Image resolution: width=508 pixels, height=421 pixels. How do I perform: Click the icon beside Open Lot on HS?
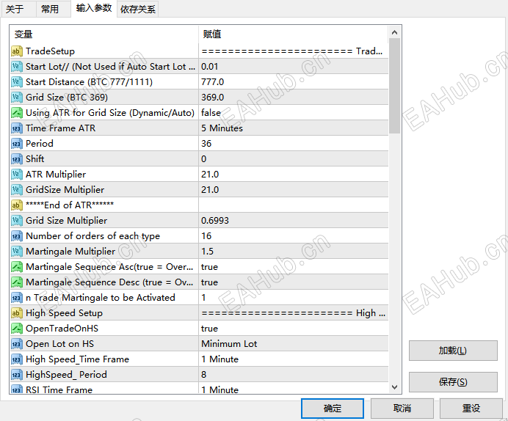(x=17, y=344)
